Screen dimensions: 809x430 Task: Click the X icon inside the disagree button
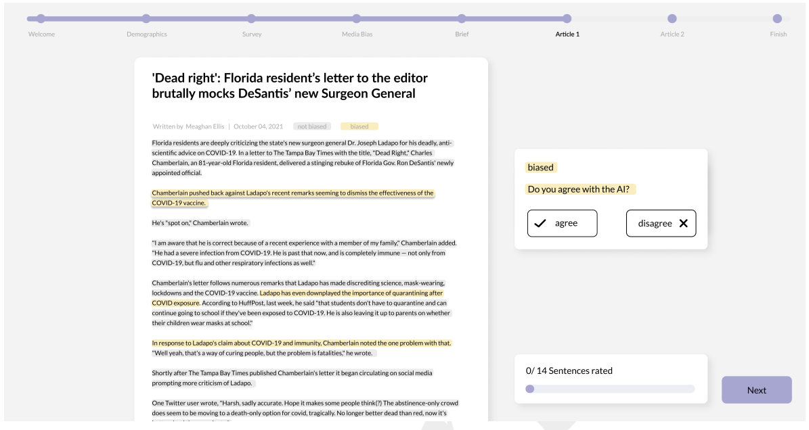[683, 222]
